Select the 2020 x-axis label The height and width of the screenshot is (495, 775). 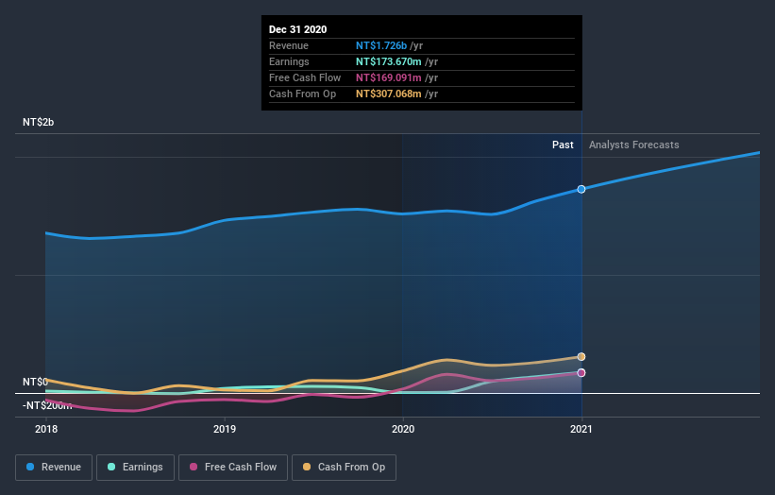403,429
